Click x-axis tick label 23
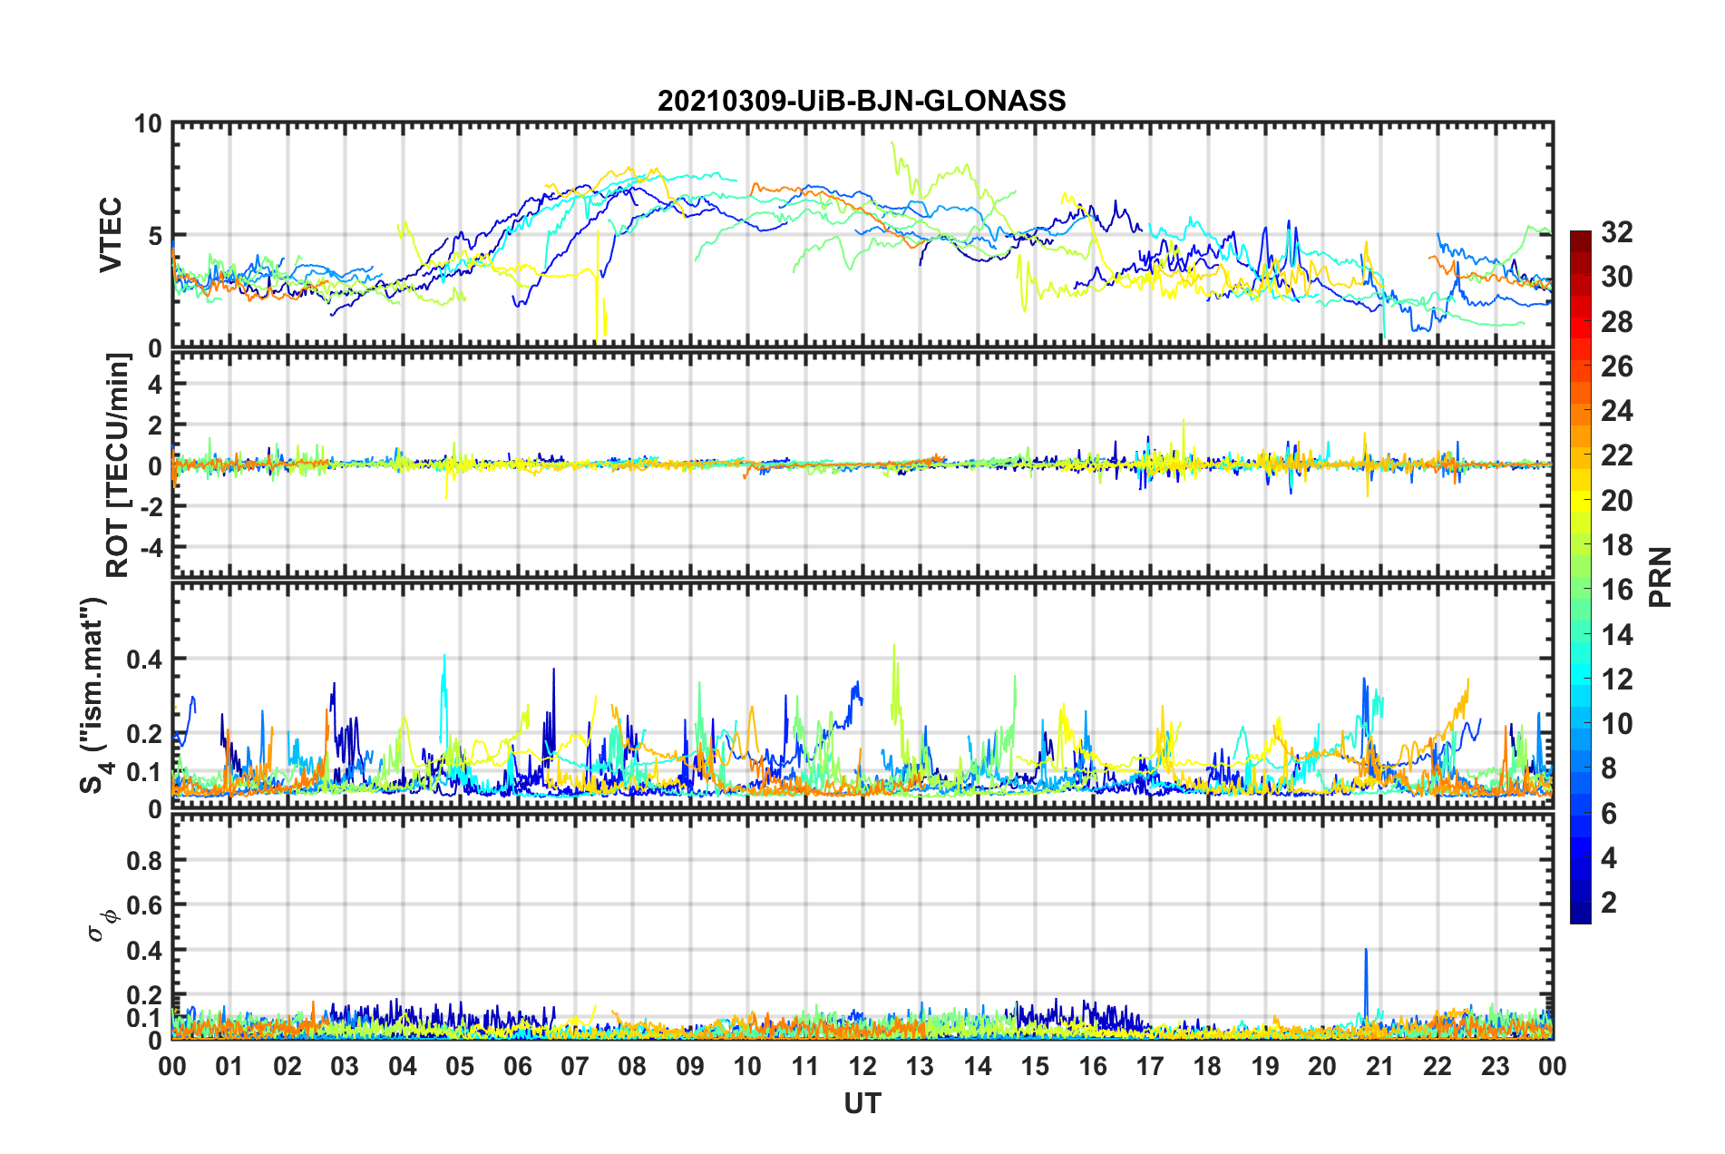Viewport: 1725px width, 1154px height. (x=1495, y=1066)
